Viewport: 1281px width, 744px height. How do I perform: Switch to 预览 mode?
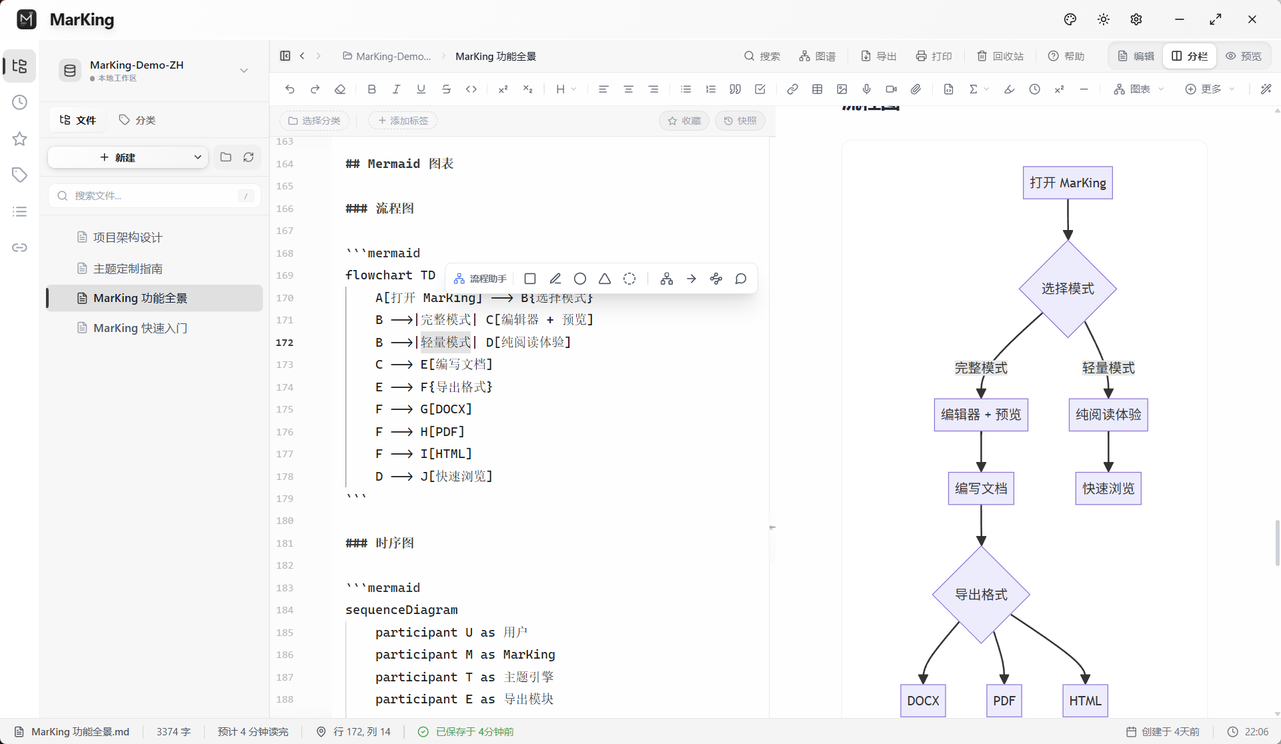pyautogui.click(x=1244, y=56)
